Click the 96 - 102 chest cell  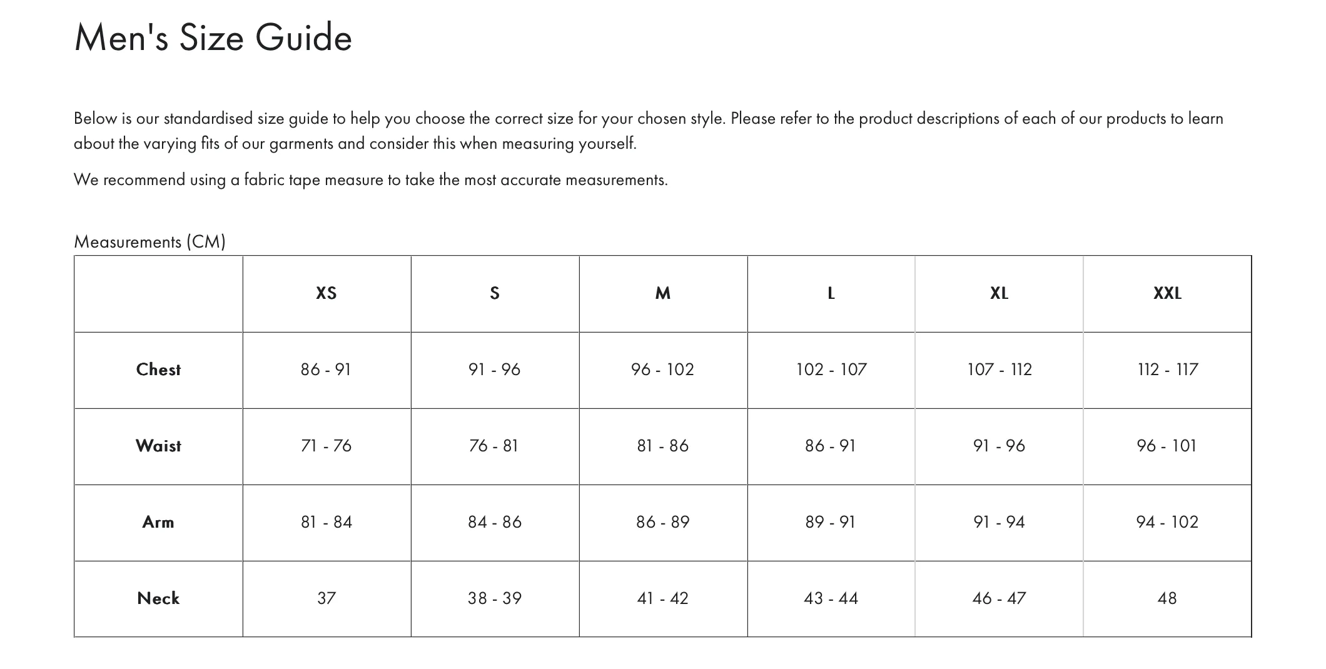[663, 370]
